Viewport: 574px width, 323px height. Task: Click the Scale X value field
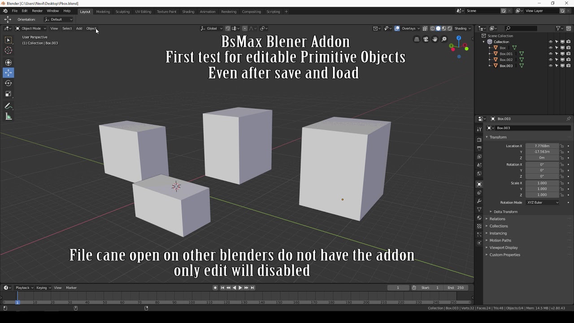542,183
